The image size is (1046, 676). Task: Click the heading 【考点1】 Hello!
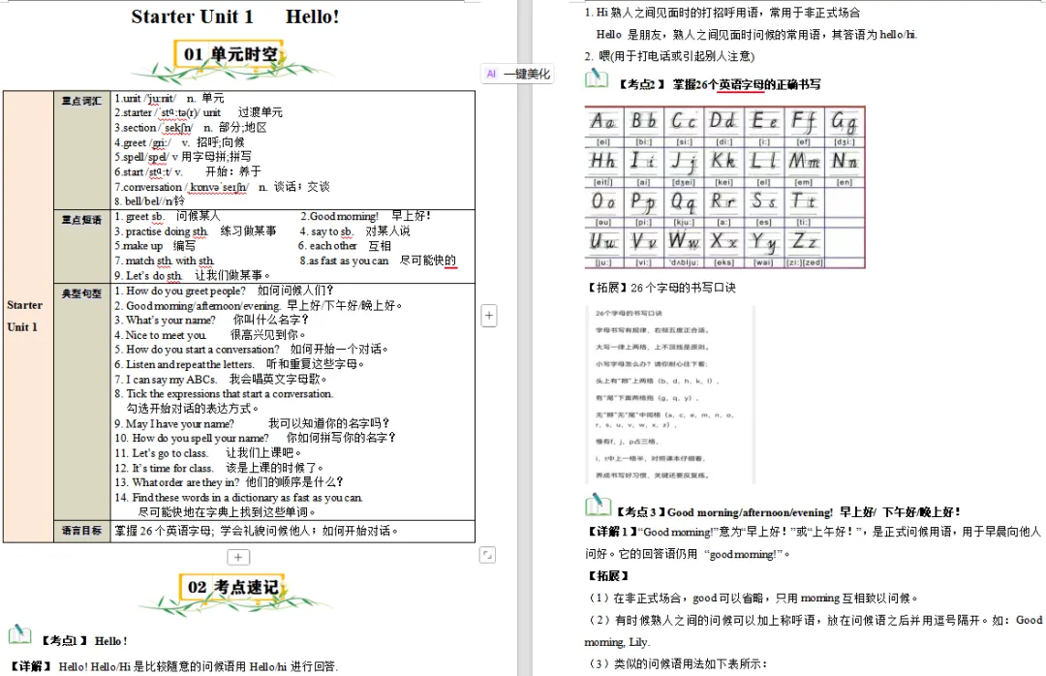pos(84,640)
